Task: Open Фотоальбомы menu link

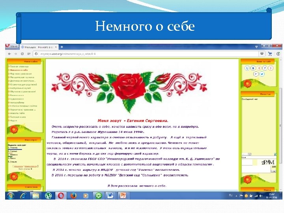Action: 17,102
